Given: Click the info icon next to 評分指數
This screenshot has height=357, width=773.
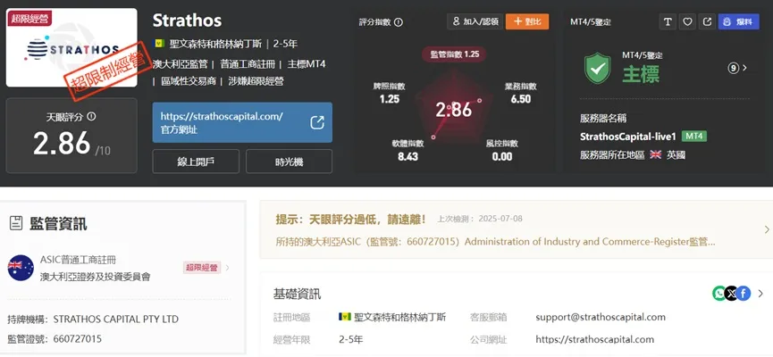Looking at the screenshot, I should click(399, 22).
